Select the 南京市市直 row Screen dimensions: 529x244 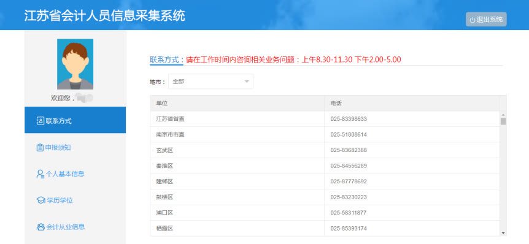point(325,134)
